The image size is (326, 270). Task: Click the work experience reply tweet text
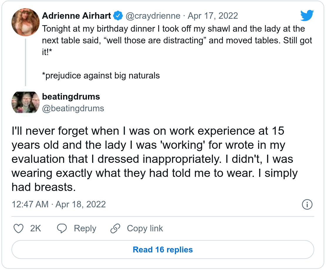pyautogui.click(x=153, y=159)
